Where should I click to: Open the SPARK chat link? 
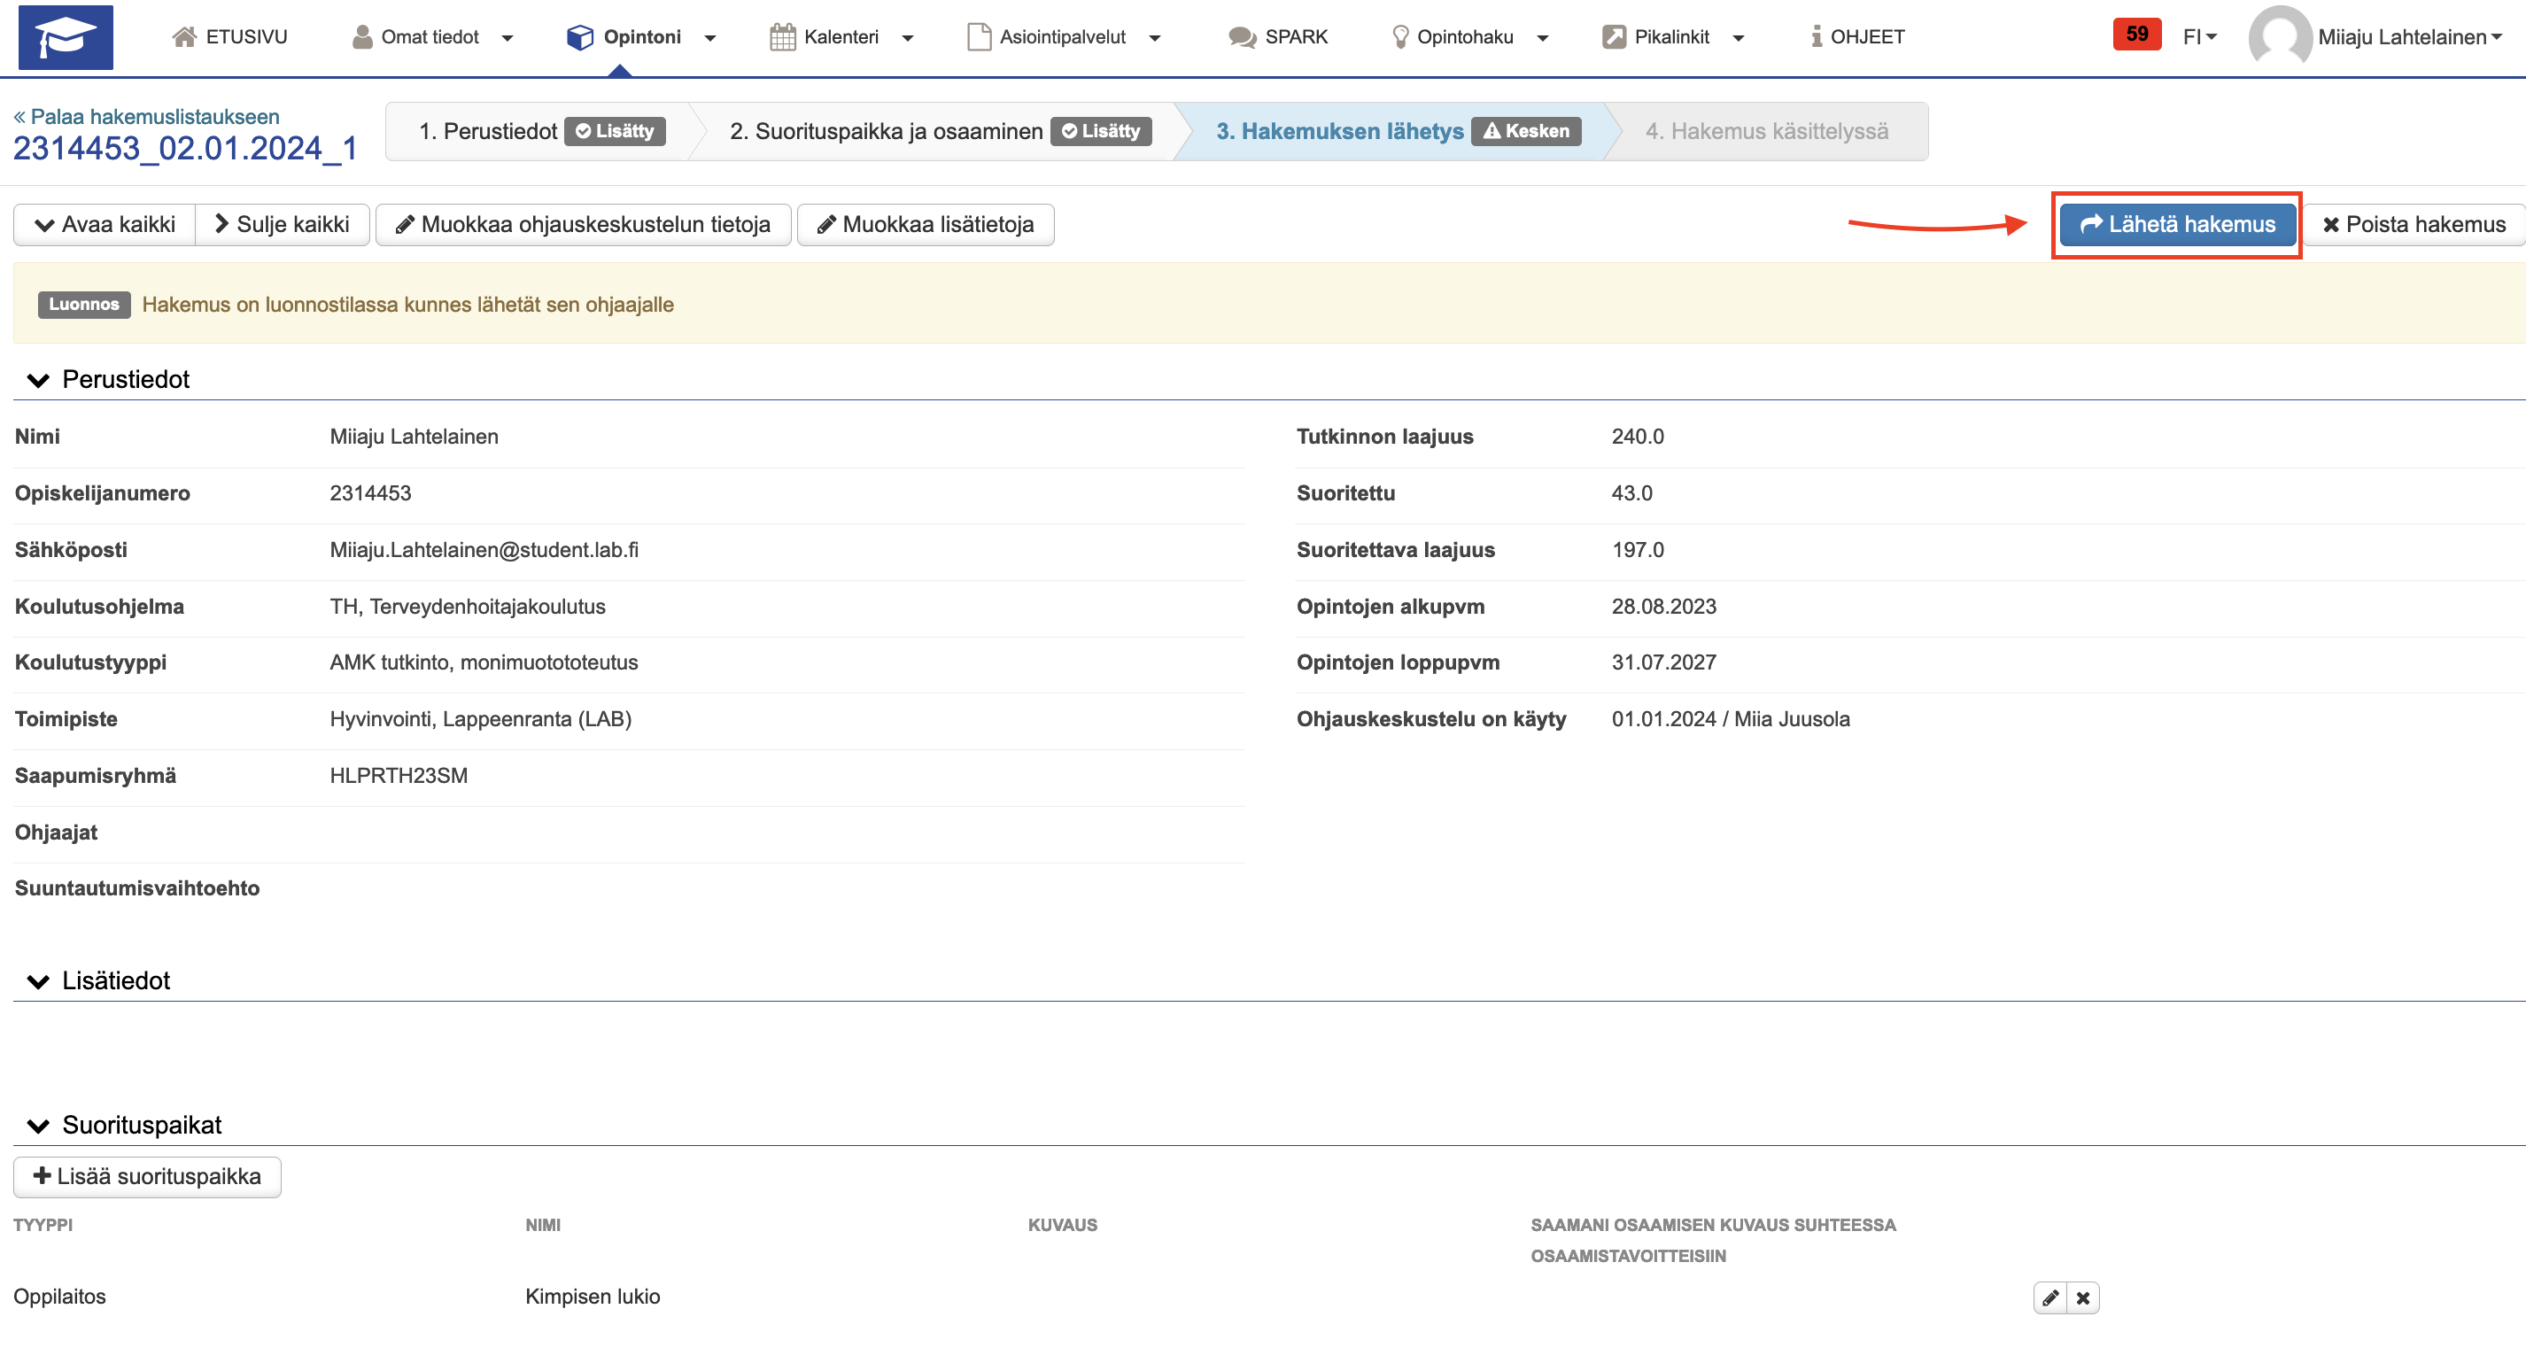[1278, 37]
